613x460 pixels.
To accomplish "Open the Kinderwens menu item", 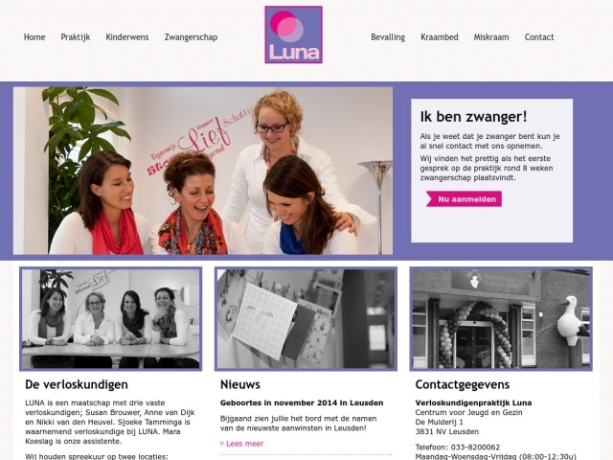I will pyautogui.click(x=127, y=37).
